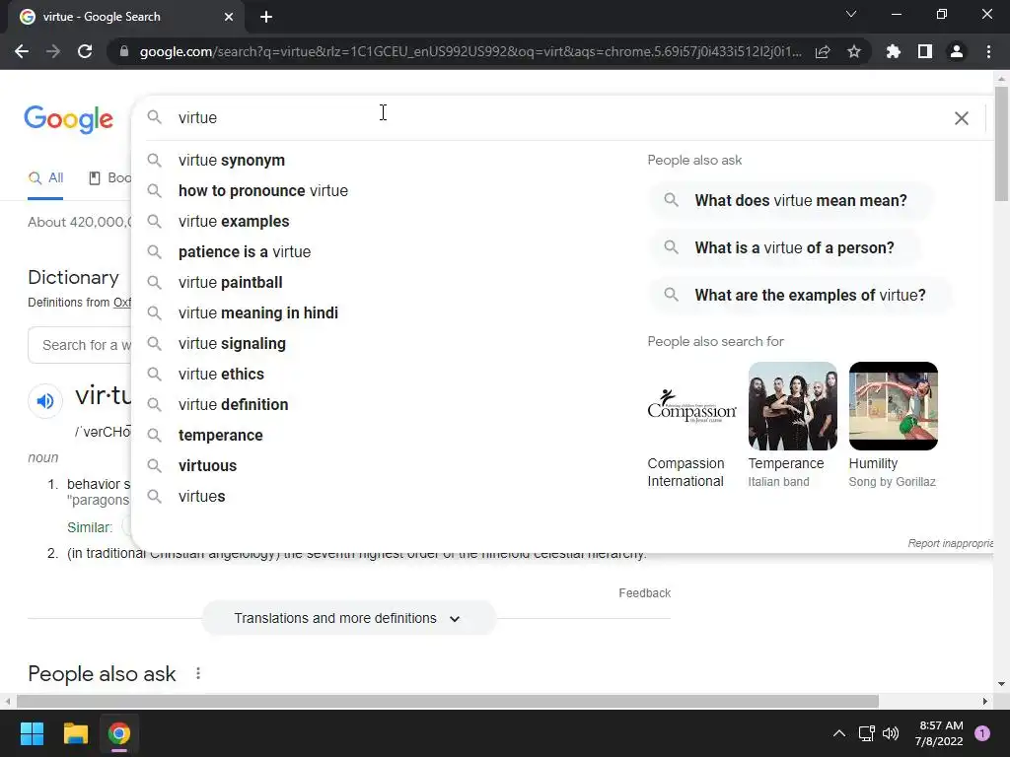Image resolution: width=1010 pixels, height=757 pixels.
Task: Open the Compassion International thumbnail
Action: point(691,405)
